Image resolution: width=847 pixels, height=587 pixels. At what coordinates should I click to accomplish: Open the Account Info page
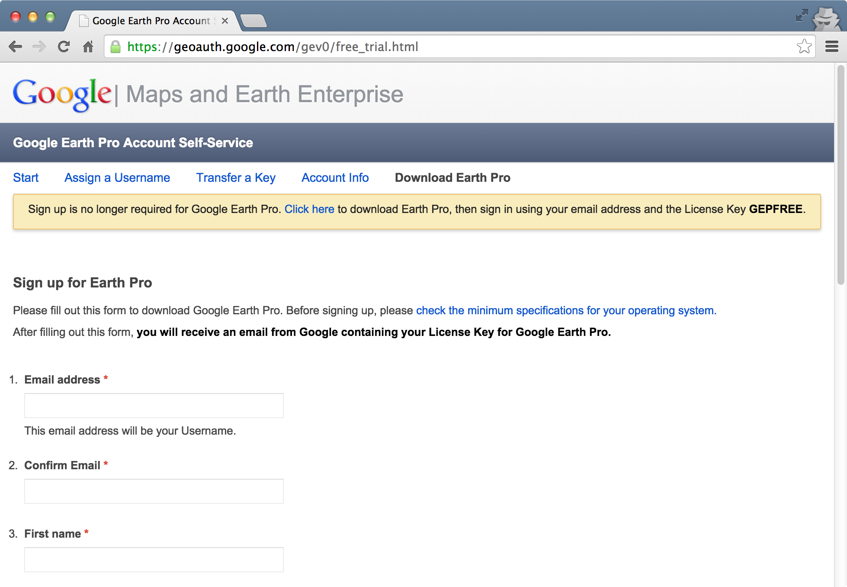click(335, 177)
